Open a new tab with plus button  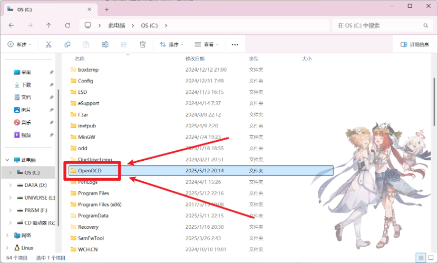point(106,9)
